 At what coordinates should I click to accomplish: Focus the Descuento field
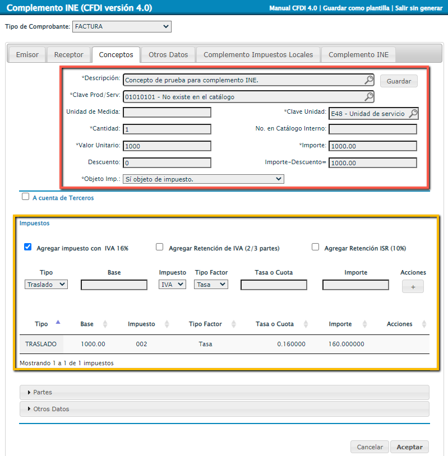(x=167, y=163)
